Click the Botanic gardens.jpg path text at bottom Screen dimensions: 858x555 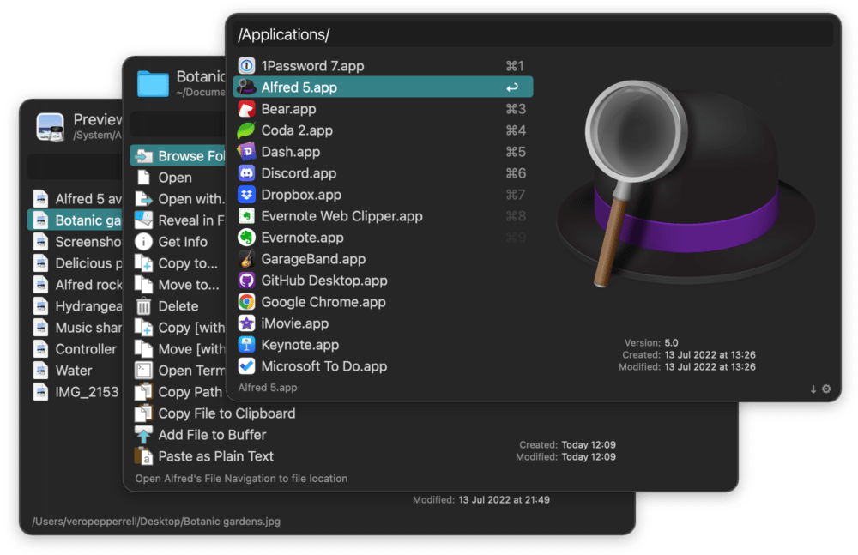[x=156, y=521]
